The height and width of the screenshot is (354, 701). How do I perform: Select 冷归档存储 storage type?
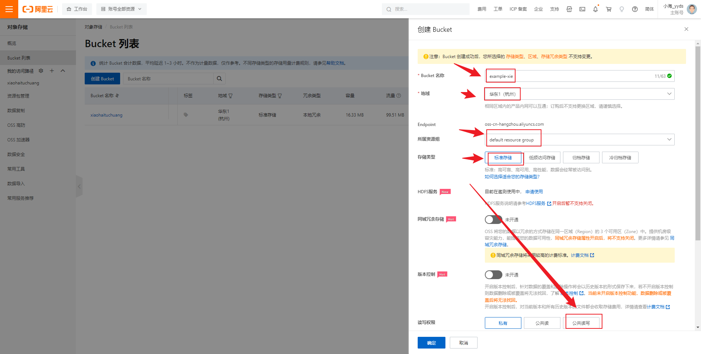[x=620, y=157]
